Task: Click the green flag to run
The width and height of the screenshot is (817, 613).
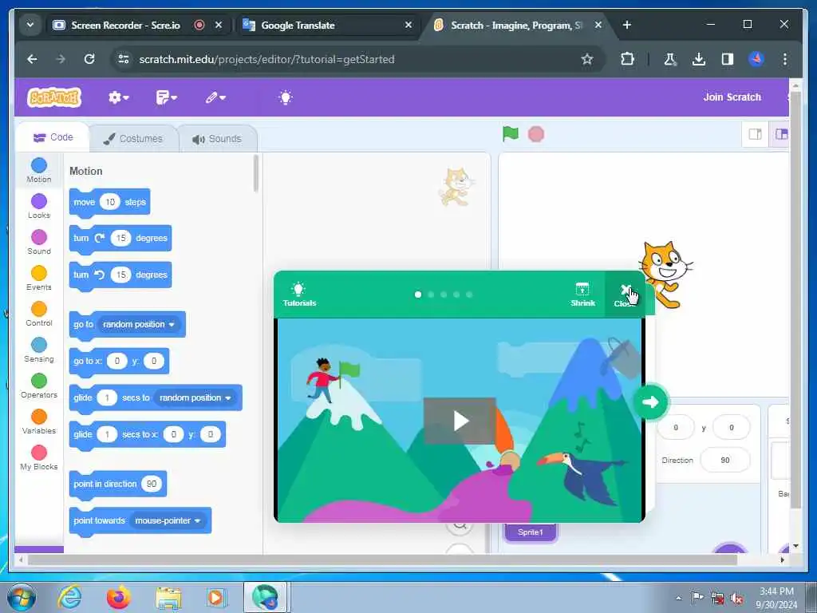Action: coord(510,134)
